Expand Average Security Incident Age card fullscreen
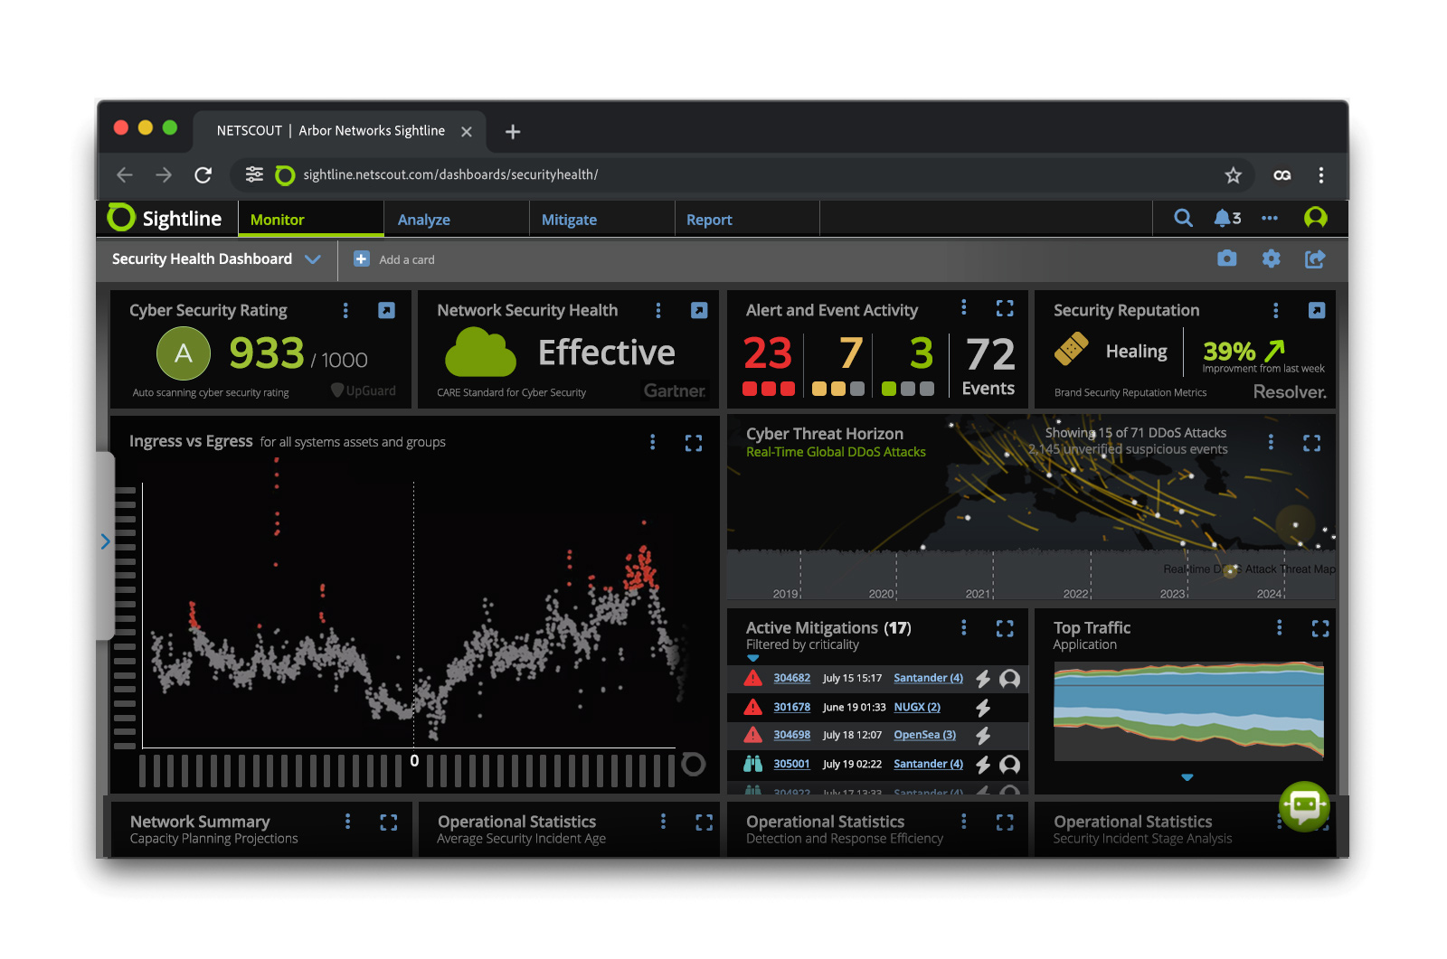This screenshot has height=959, width=1447. tap(705, 822)
